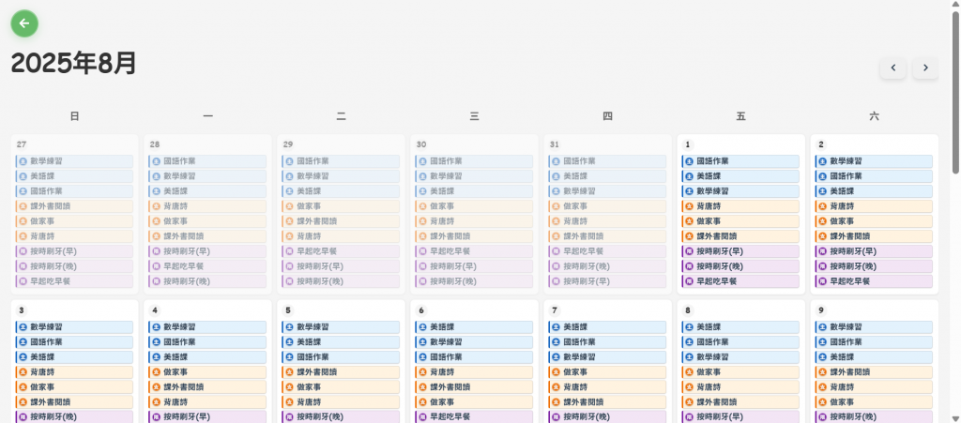The height and width of the screenshot is (423, 961).
Task: Click the orange icon beside 背唐詩 on August 1
Action: coord(689,206)
